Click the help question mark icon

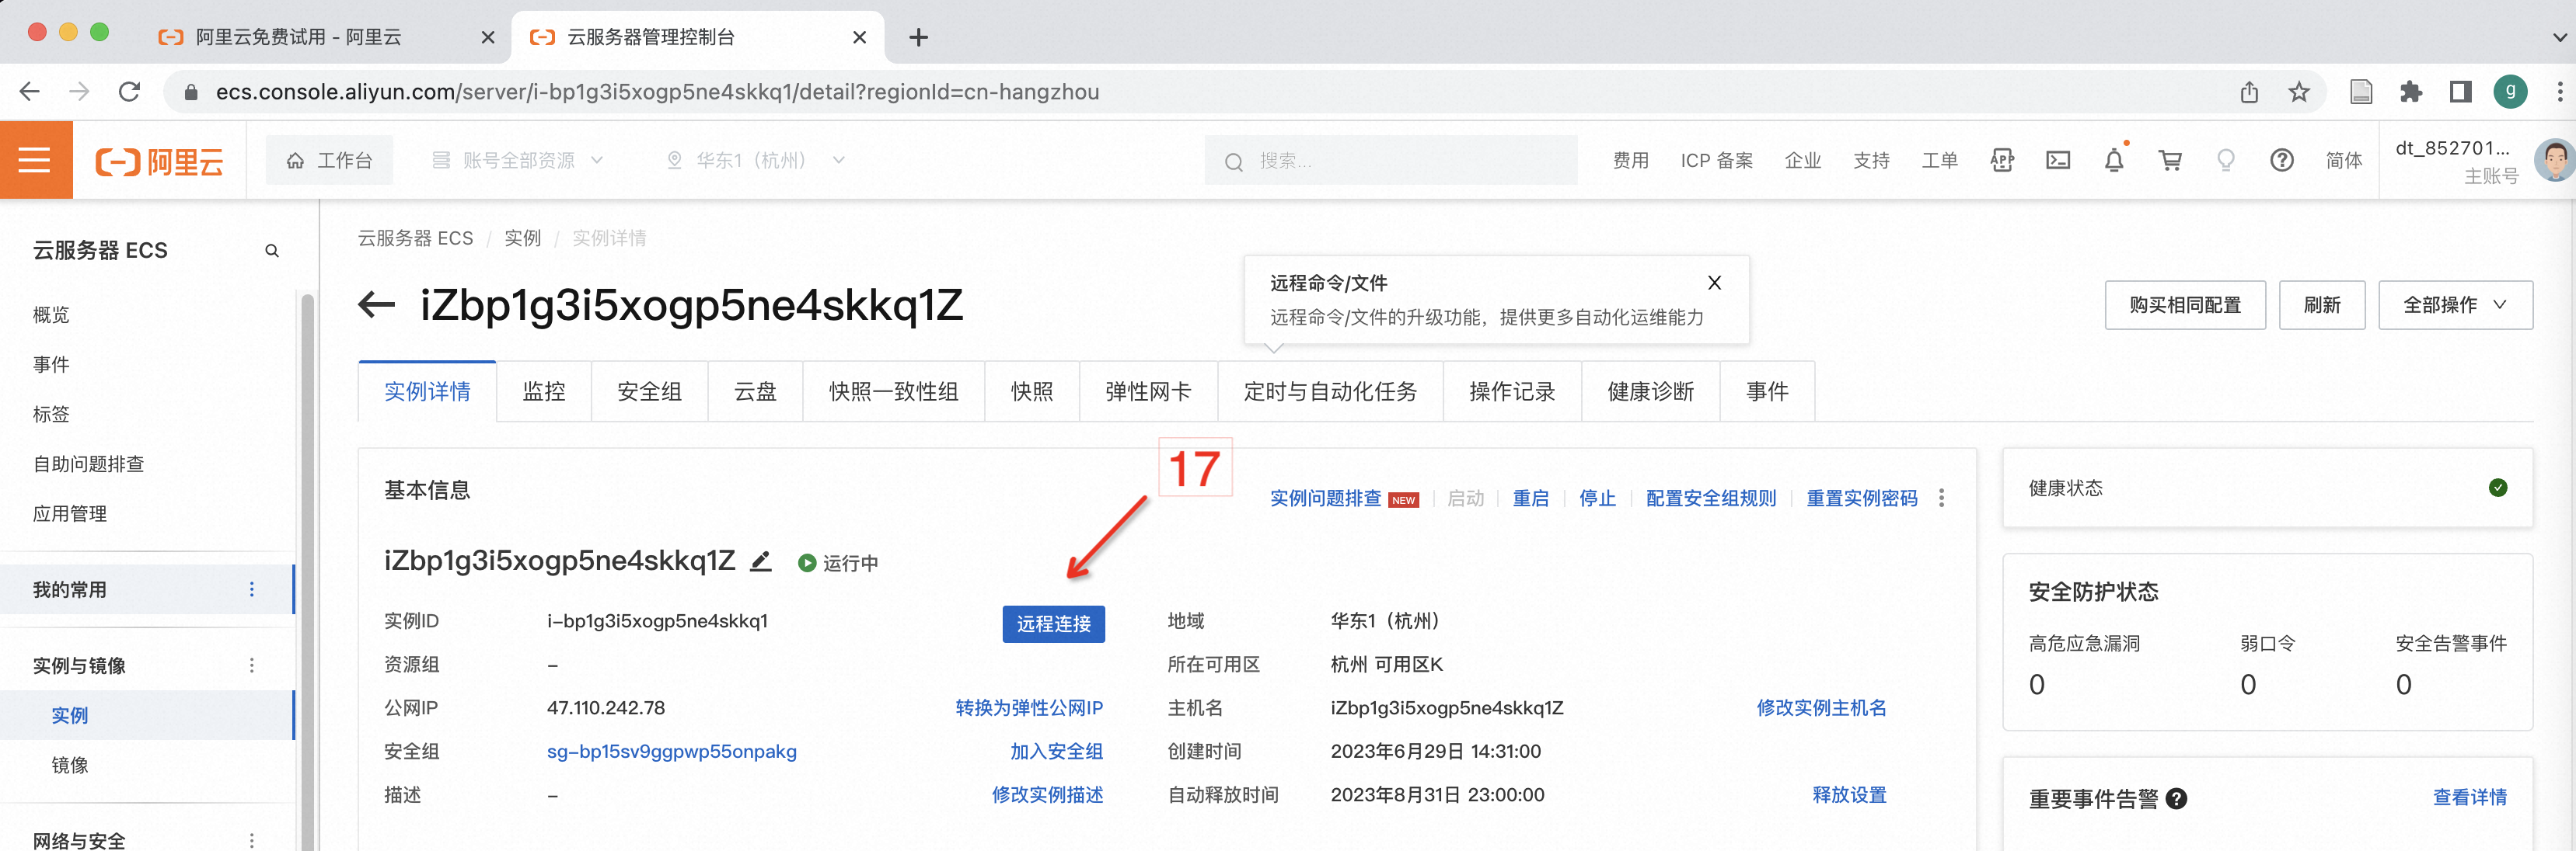tap(2281, 160)
